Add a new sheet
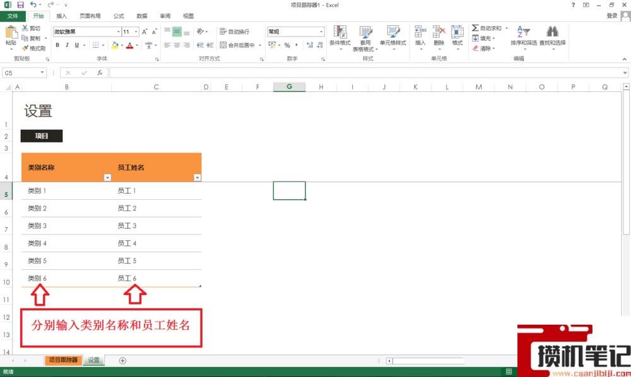The image size is (631, 377). [123, 361]
